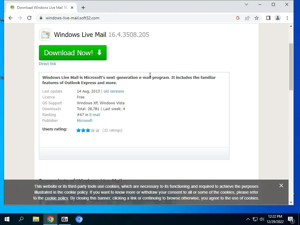Rate with the first star
Image resolution: width=300 pixels, height=225 pixels.
(79, 130)
